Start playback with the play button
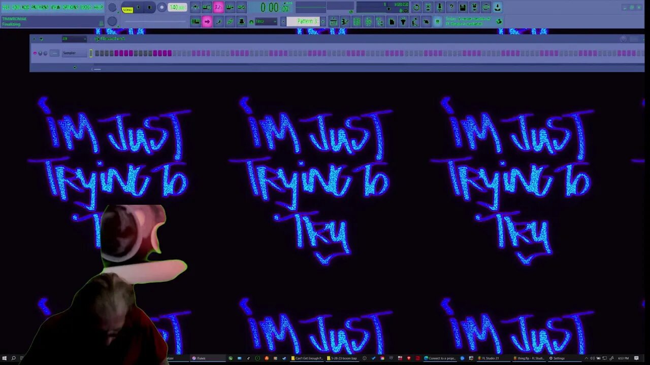Screen dimensions: 650x365 [x=138, y=7]
